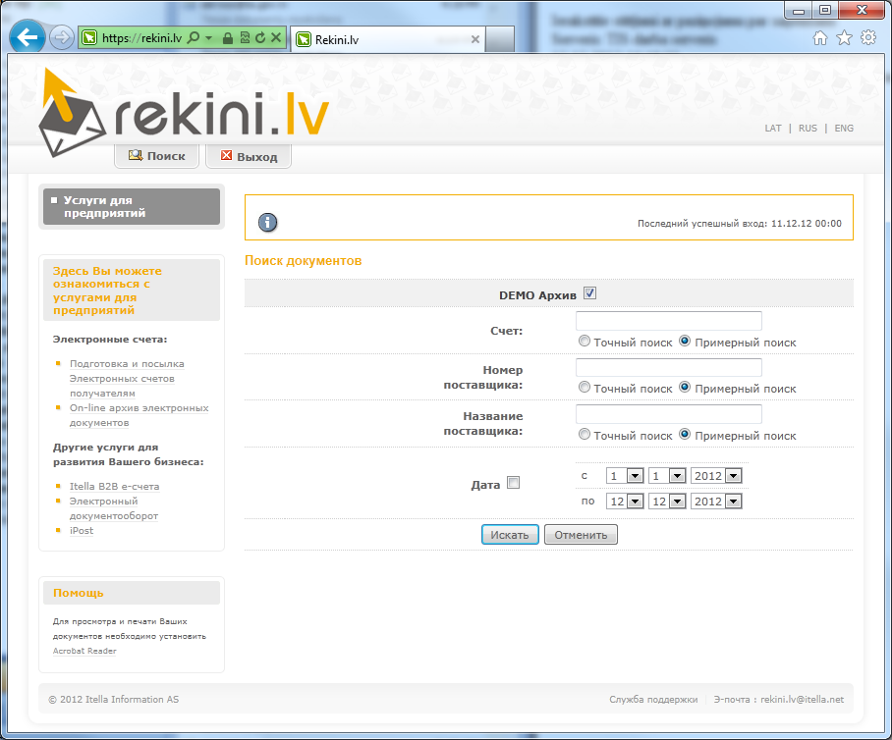Open On-line архив электронных документов link
The width and height of the screenshot is (892, 740).
[x=139, y=415]
